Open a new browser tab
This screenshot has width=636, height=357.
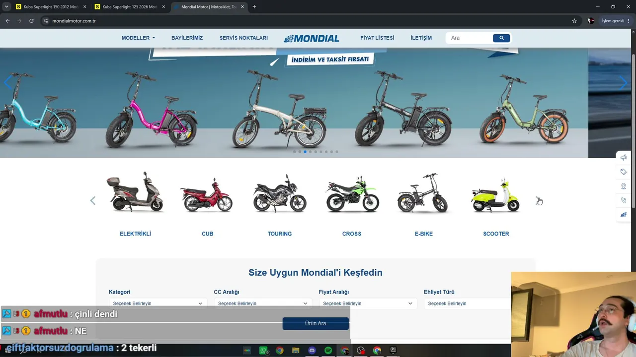pyautogui.click(x=254, y=7)
